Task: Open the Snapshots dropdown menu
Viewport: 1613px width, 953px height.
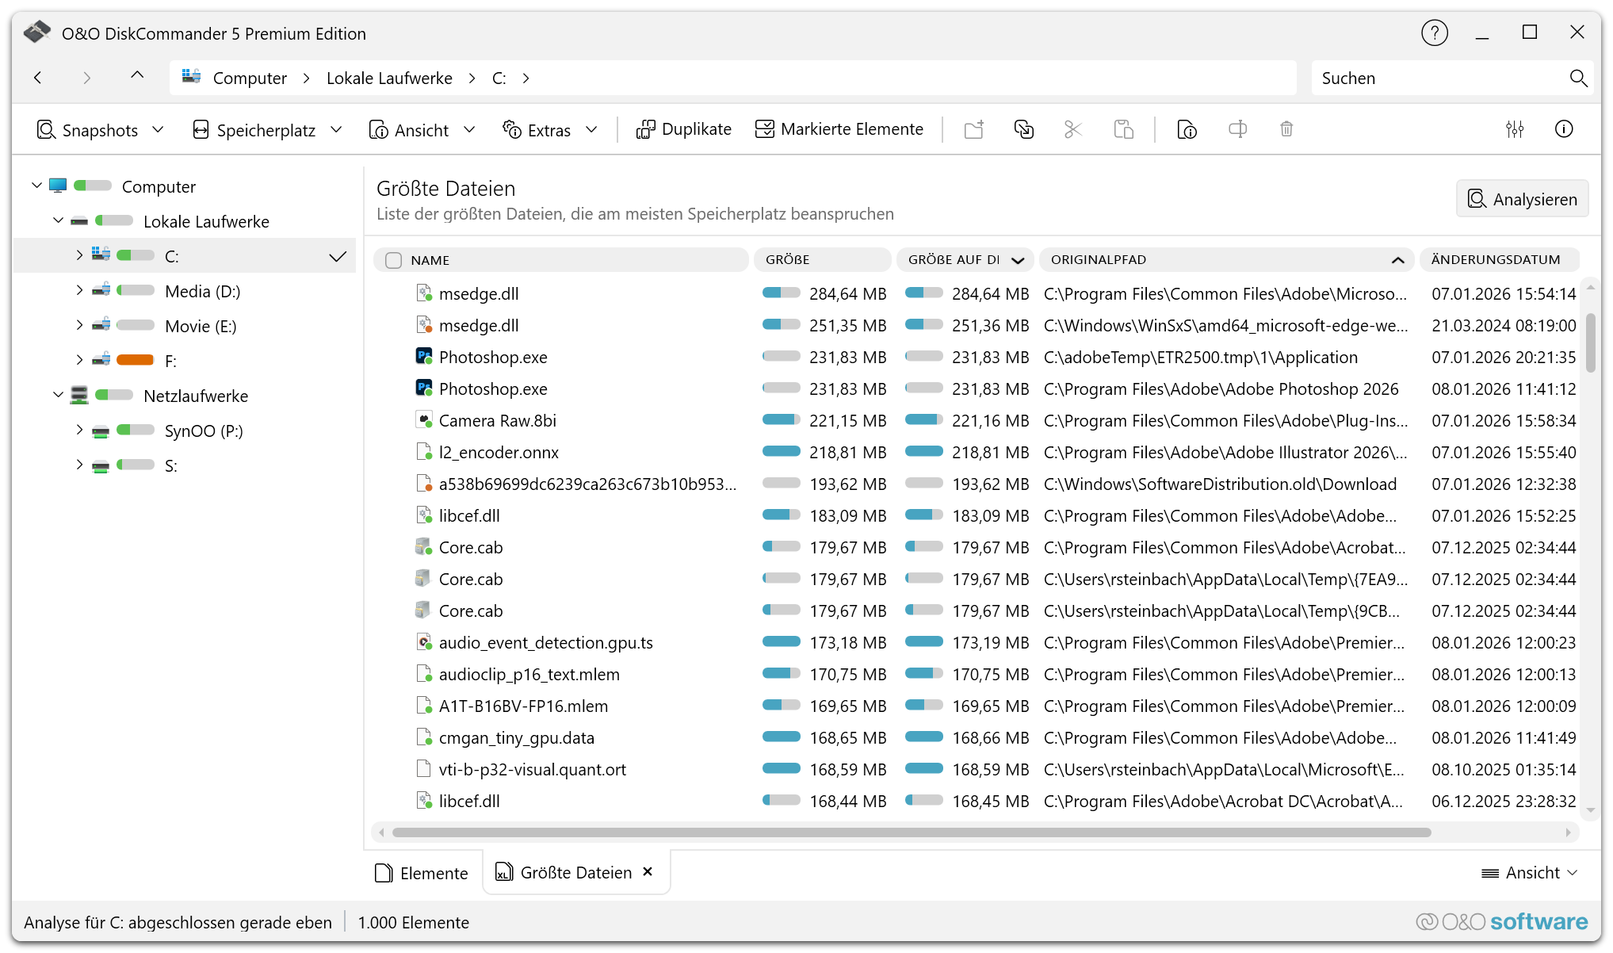Action: tap(100, 129)
